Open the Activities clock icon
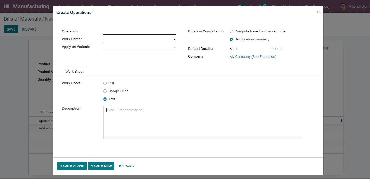This screenshot has height=179, width=370. click(x=251, y=6)
